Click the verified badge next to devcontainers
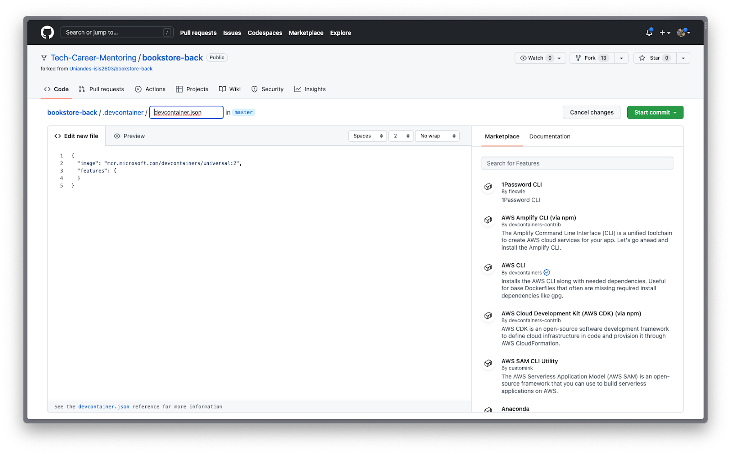The height and width of the screenshot is (454, 731). [546, 272]
